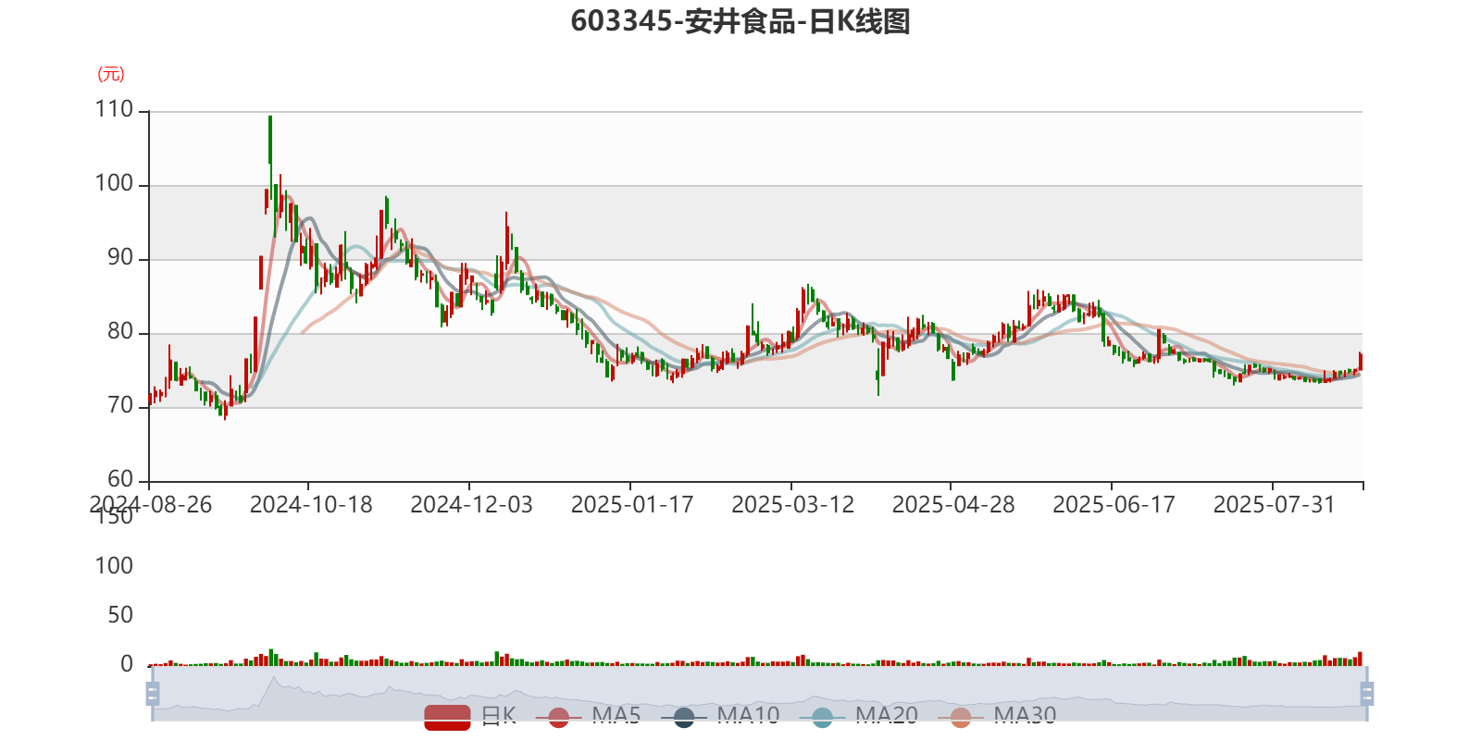Click the 2024-08-26 date axis label
1481x740 pixels.
(151, 505)
